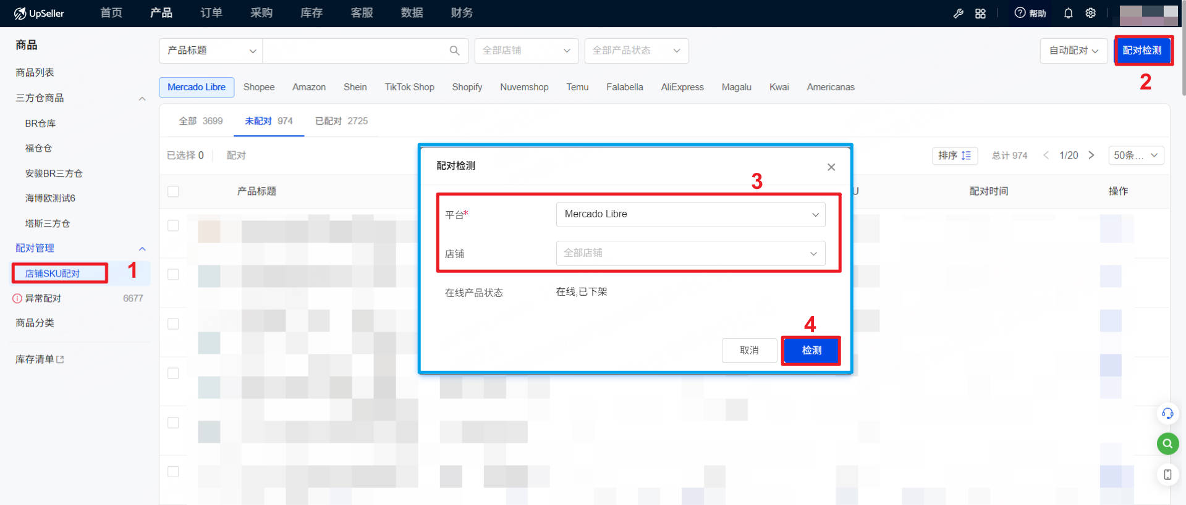Image resolution: width=1186 pixels, height=505 pixels.
Task: Open the 库存 top menu
Action: pyautogui.click(x=311, y=13)
